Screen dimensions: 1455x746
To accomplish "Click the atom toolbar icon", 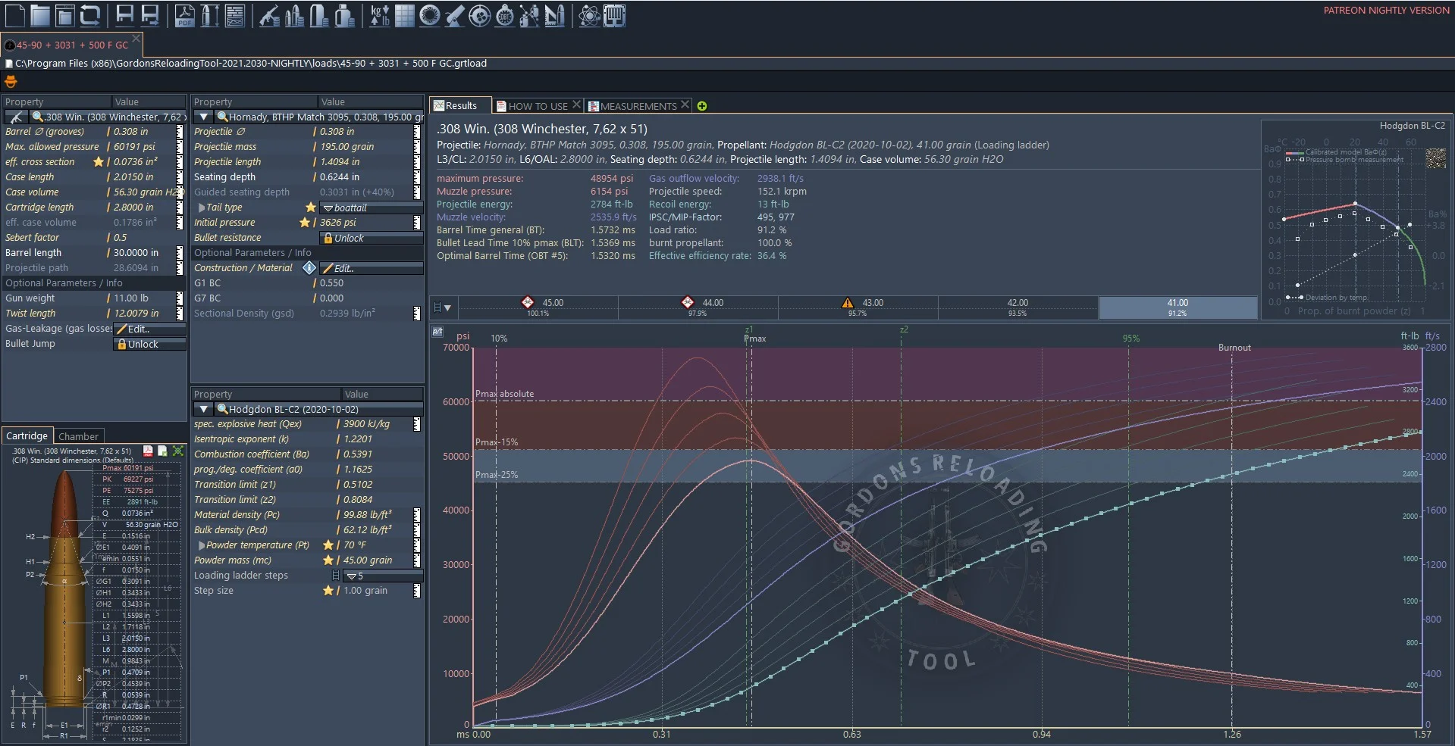I will pyautogui.click(x=589, y=15).
